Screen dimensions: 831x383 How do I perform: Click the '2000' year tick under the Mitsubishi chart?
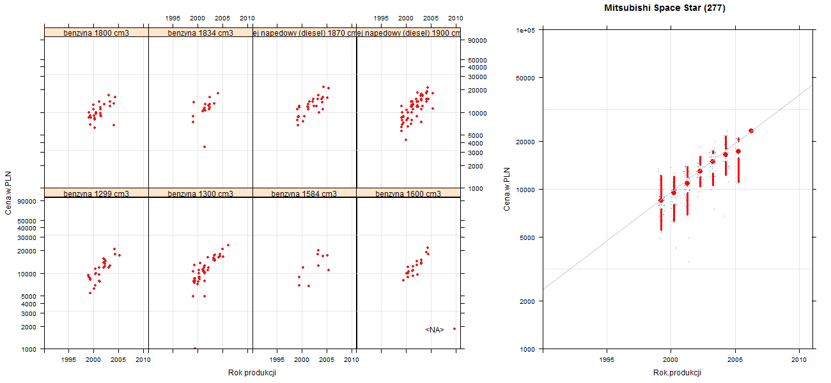671,360
